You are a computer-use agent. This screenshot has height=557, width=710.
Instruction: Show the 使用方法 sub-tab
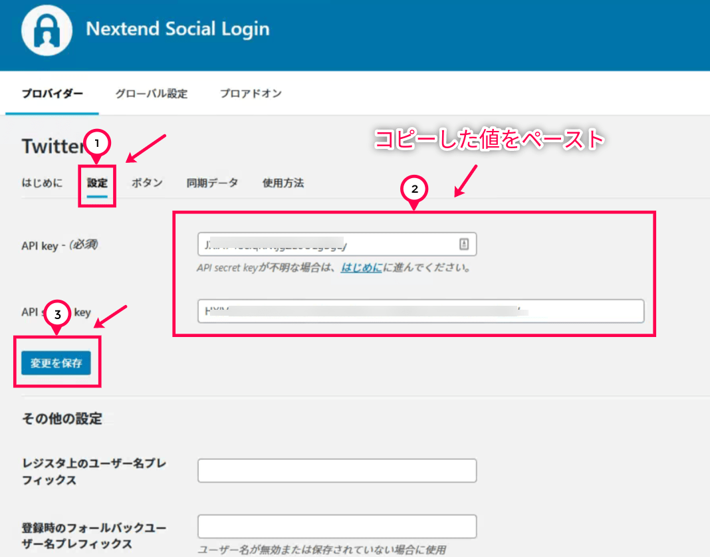pyautogui.click(x=283, y=183)
